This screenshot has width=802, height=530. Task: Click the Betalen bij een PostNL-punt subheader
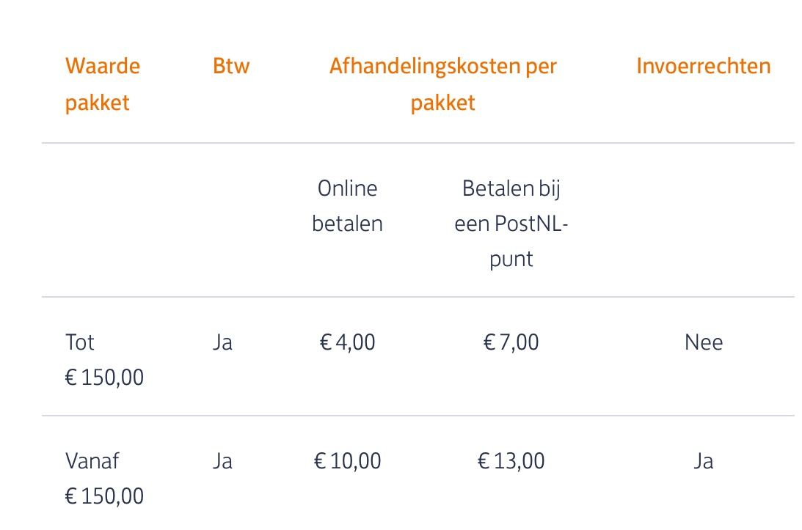[x=511, y=224]
